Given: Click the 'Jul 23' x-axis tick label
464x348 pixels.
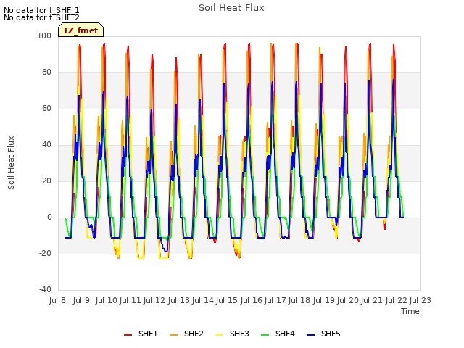Looking at the screenshot, I should click(x=420, y=300).
